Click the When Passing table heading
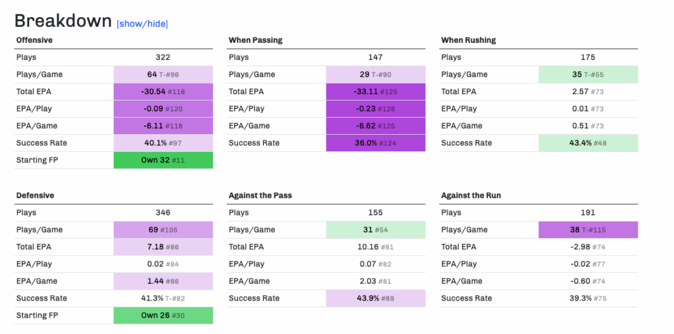Image resolution: width=674 pixels, height=334 pixels. [x=255, y=40]
